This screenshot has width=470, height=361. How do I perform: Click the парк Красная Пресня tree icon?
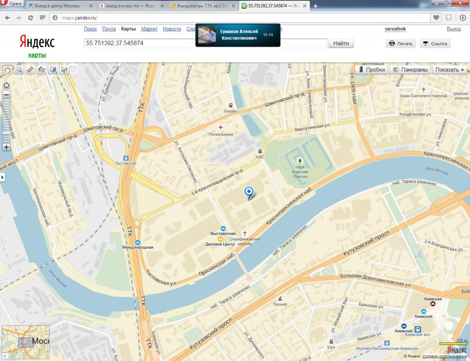[x=300, y=161]
